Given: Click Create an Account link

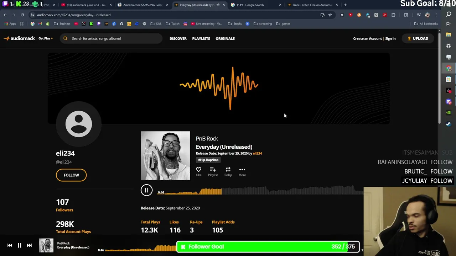Looking at the screenshot, I should pyautogui.click(x=367, y=38).
